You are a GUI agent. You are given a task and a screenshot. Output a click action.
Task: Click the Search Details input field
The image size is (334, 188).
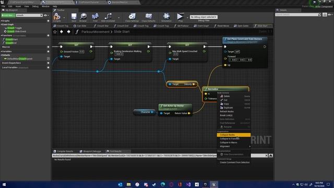296,15
